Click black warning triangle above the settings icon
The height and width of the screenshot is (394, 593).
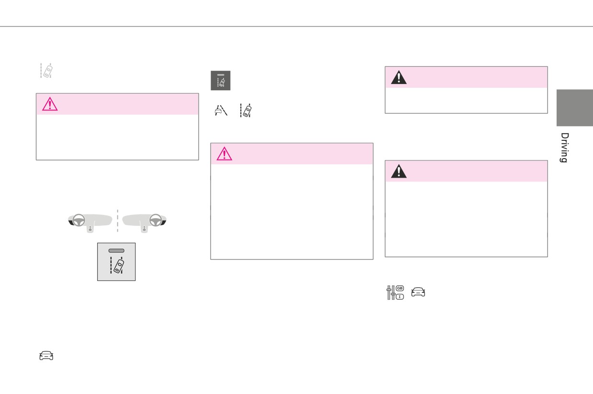[399, 171]
